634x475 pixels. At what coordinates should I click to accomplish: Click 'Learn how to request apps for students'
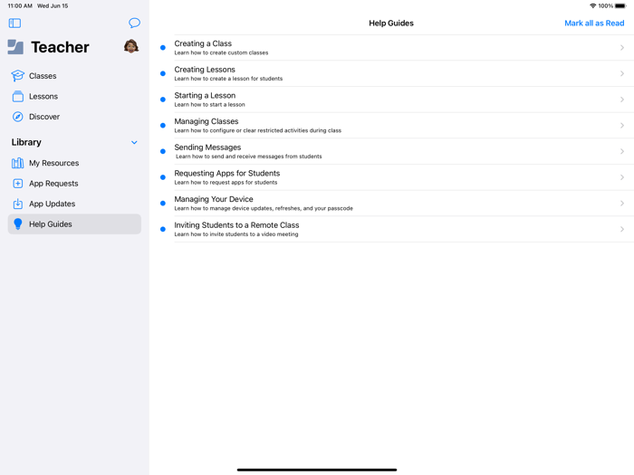click(x=226, y=182)
